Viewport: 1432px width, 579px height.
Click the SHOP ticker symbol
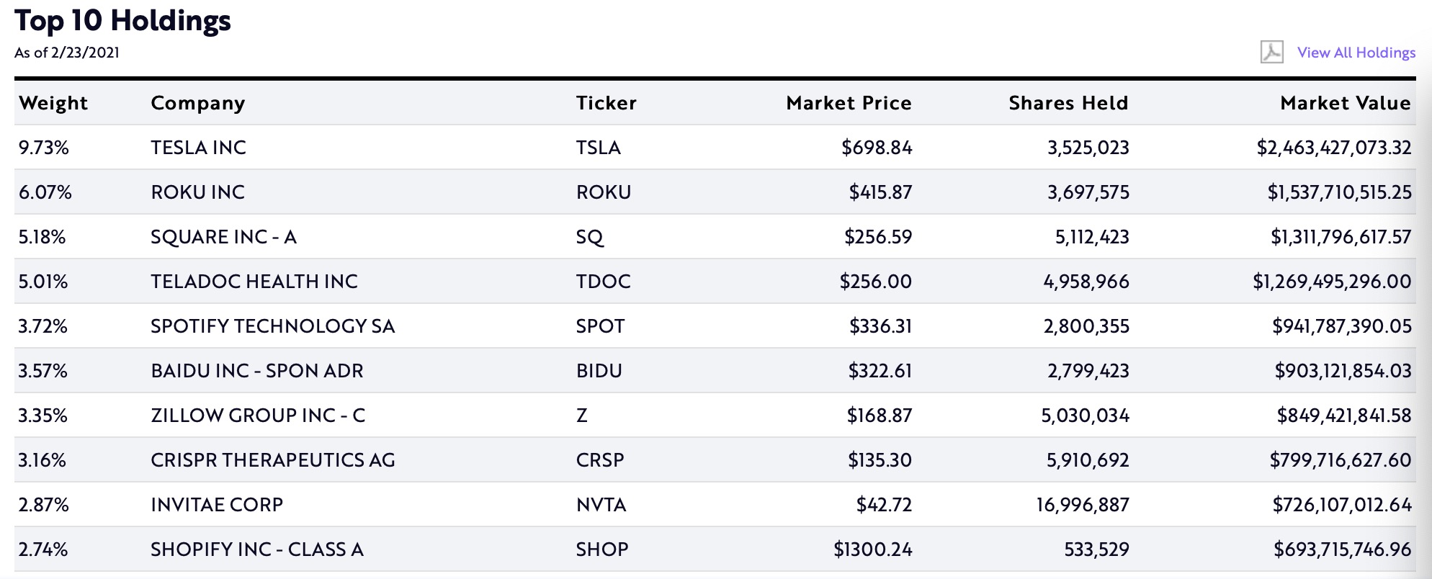pos(602,549)
